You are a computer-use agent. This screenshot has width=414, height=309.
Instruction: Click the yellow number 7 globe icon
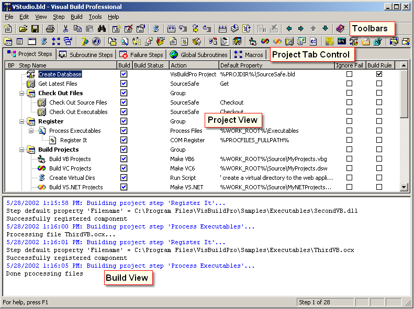[84, 41]
